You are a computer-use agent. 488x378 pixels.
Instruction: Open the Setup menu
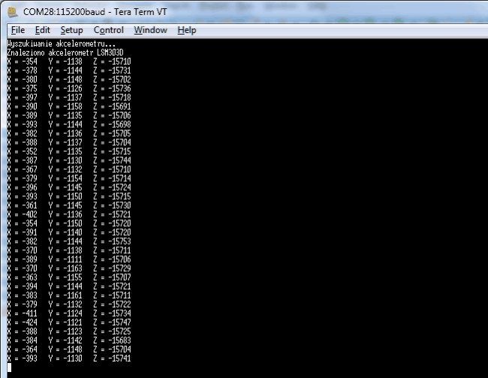pos(71,30)
